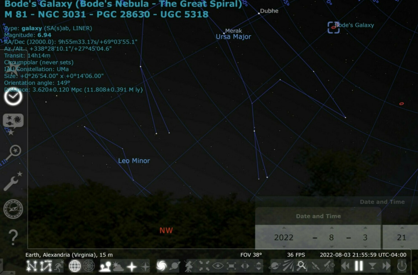Click the month field showing 8

[331, 238]
